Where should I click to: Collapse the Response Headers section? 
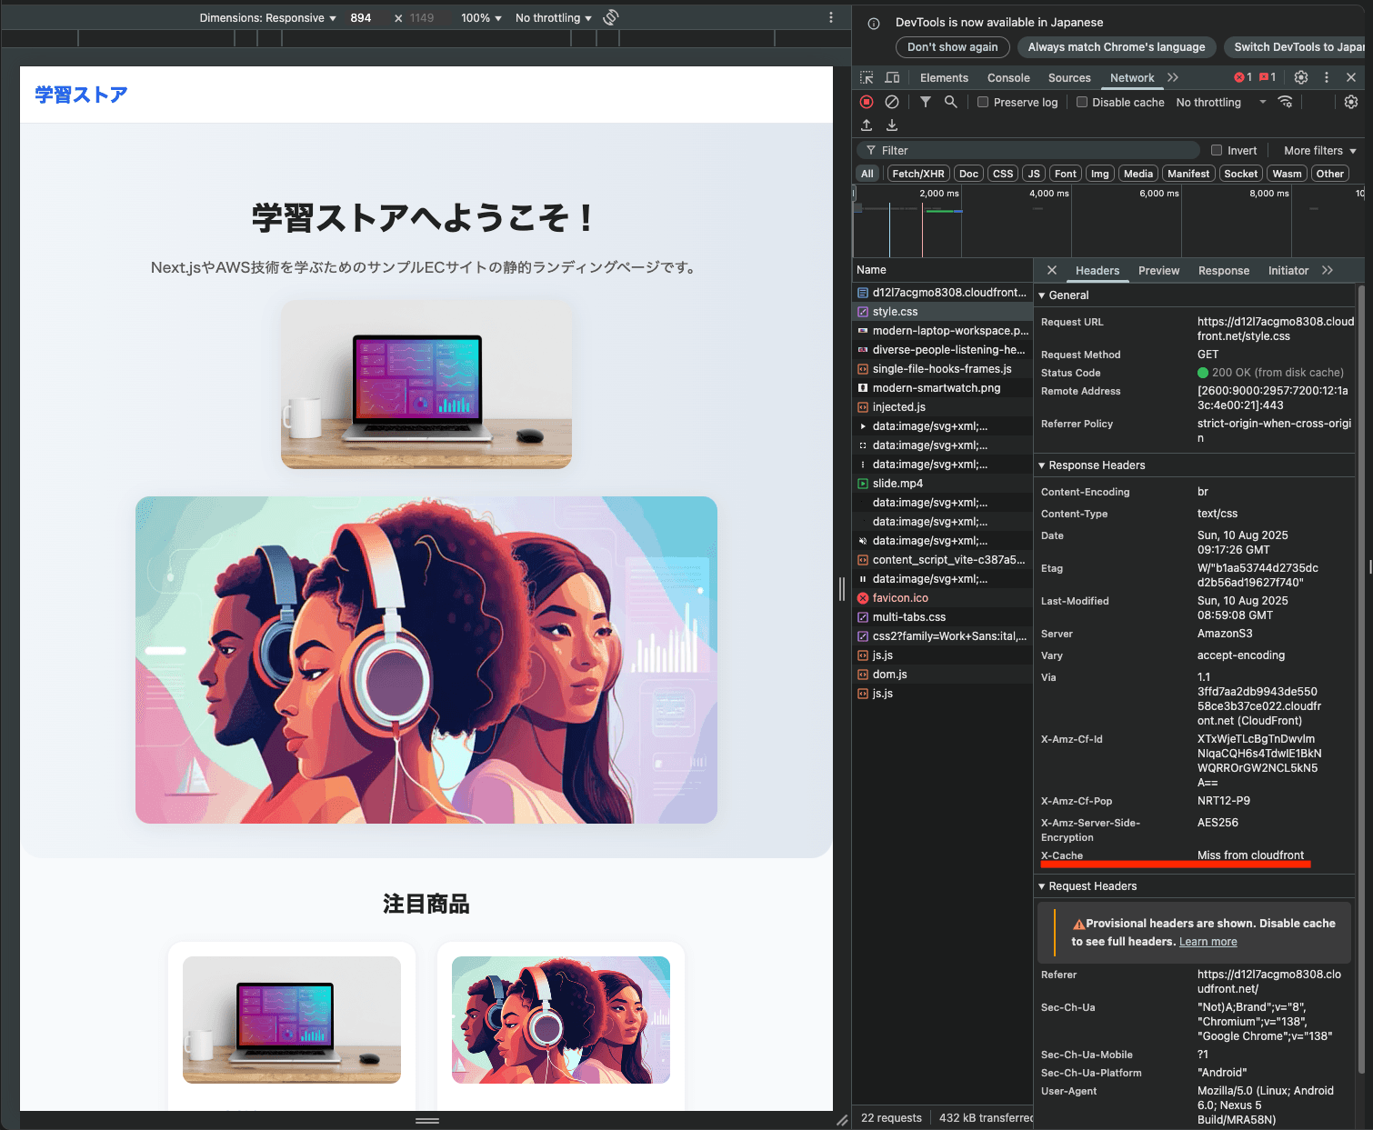tap(1042, 465)
